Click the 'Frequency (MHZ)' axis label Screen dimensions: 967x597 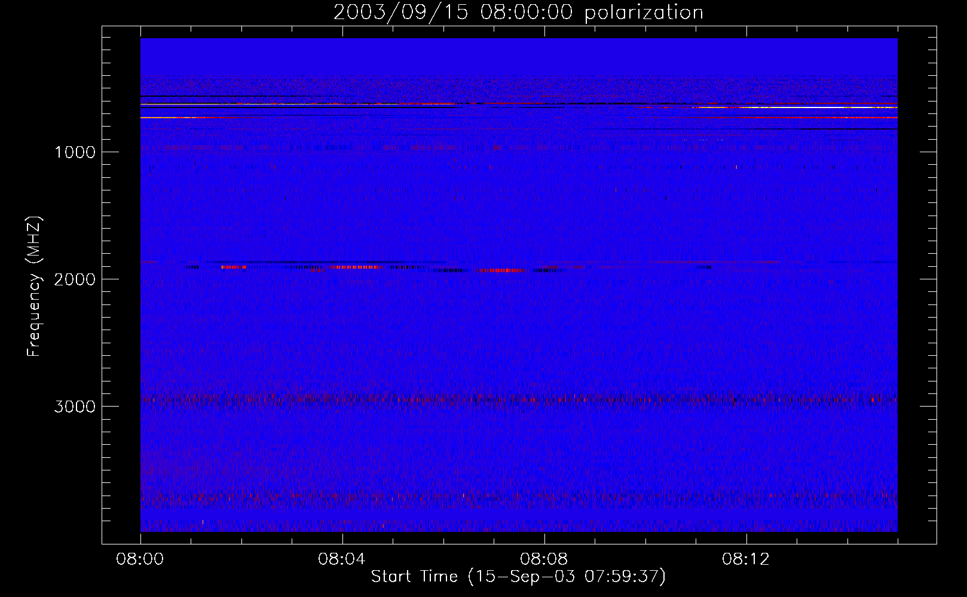coord(34,287)
